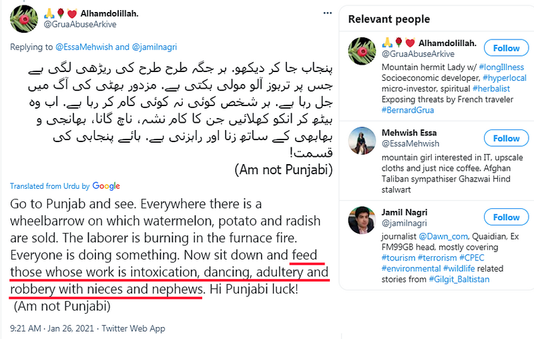Click the Google logo in translation label
Viewport: 534px width, 339px height.
[x=106, y=186]
